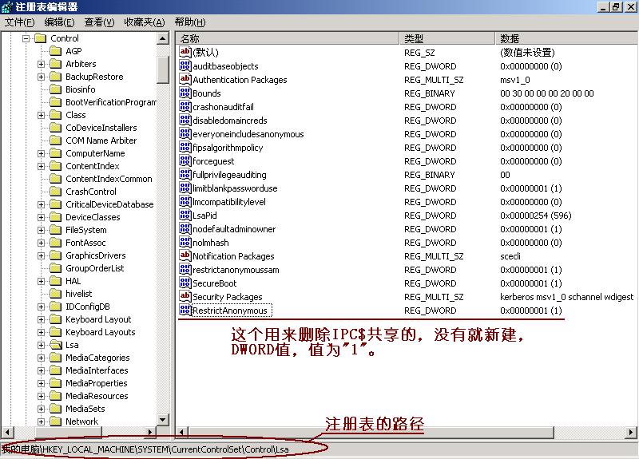Expand the CriticalDeviceDatabase key
The height and width of the screenshot is (459, 639).
tap(42, 204)
